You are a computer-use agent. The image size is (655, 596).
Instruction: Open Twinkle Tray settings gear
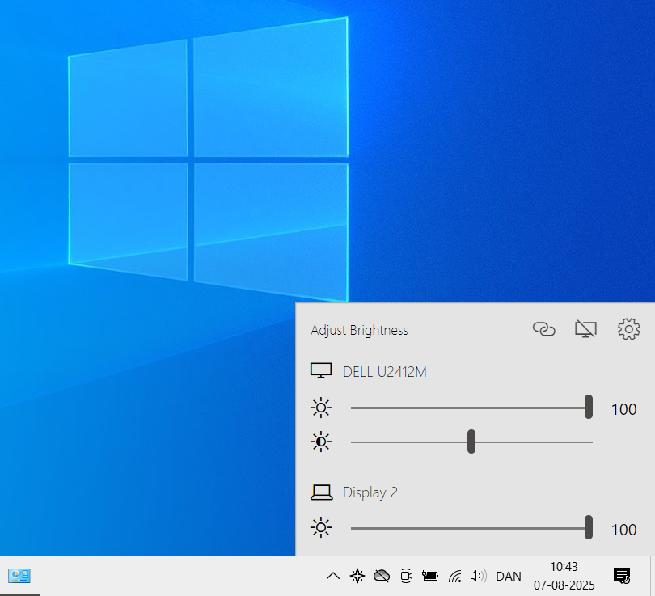pyautogui.click(x=628, y=329)
